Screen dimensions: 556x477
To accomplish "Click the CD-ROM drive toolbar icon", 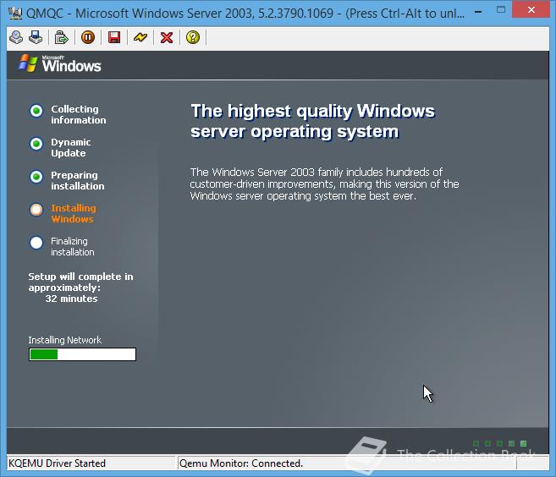I will point(16,37).
